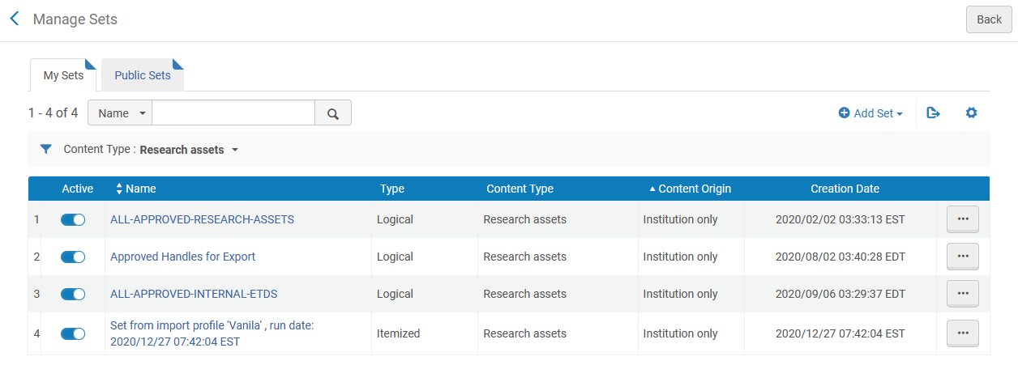The height and width of the screenshot is (382, 1018).
Task: Open Content Type Research assets filter dropdown
Action: (190, 150)
